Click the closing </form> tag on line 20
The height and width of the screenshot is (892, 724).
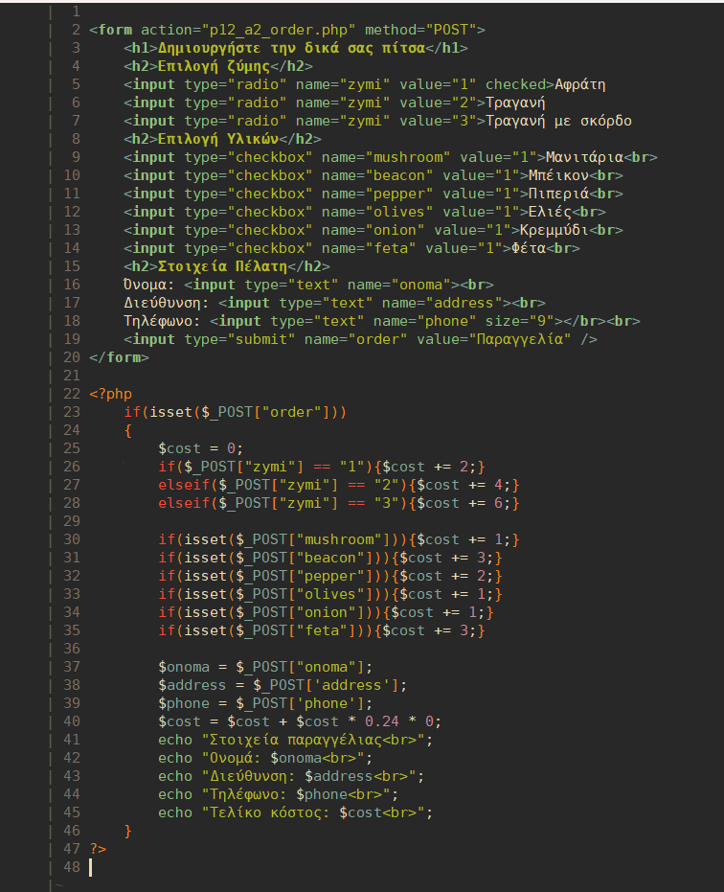click(x=119, y=357)
